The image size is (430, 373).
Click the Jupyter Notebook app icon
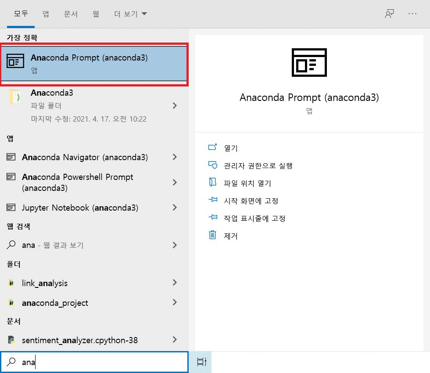(x=11, y=208)
